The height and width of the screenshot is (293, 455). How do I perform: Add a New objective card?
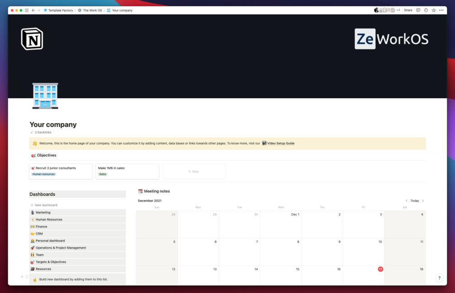pos(194,171)
